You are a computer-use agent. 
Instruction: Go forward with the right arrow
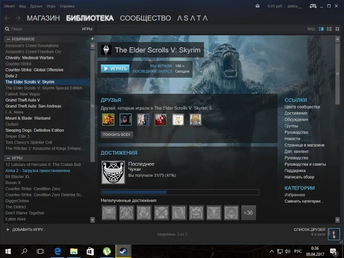pyautogui.click(x=18, y=18)
